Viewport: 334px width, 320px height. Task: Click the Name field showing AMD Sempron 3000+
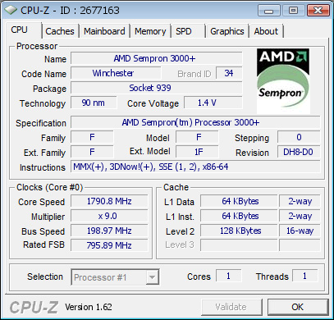156,58
